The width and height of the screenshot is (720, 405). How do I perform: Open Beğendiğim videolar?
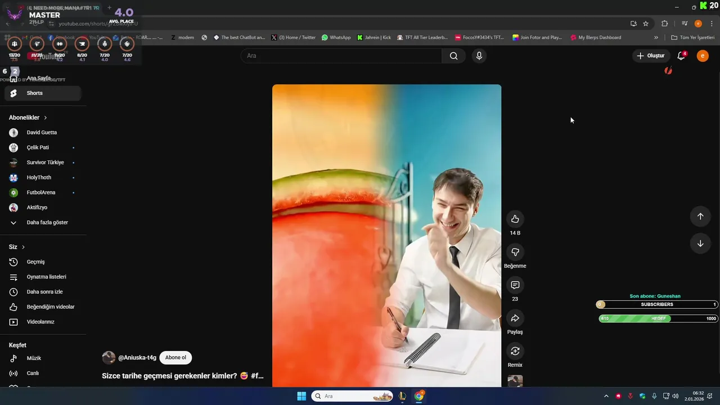tap(43, 307)
